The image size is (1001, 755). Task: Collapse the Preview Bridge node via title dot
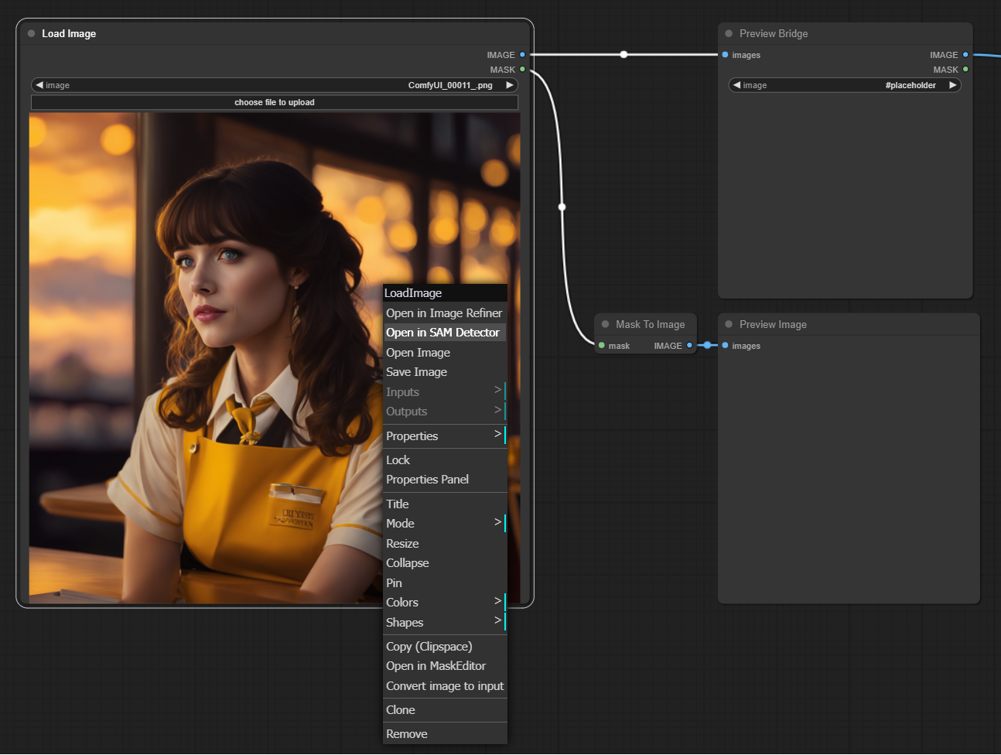[x=729, y=34]
